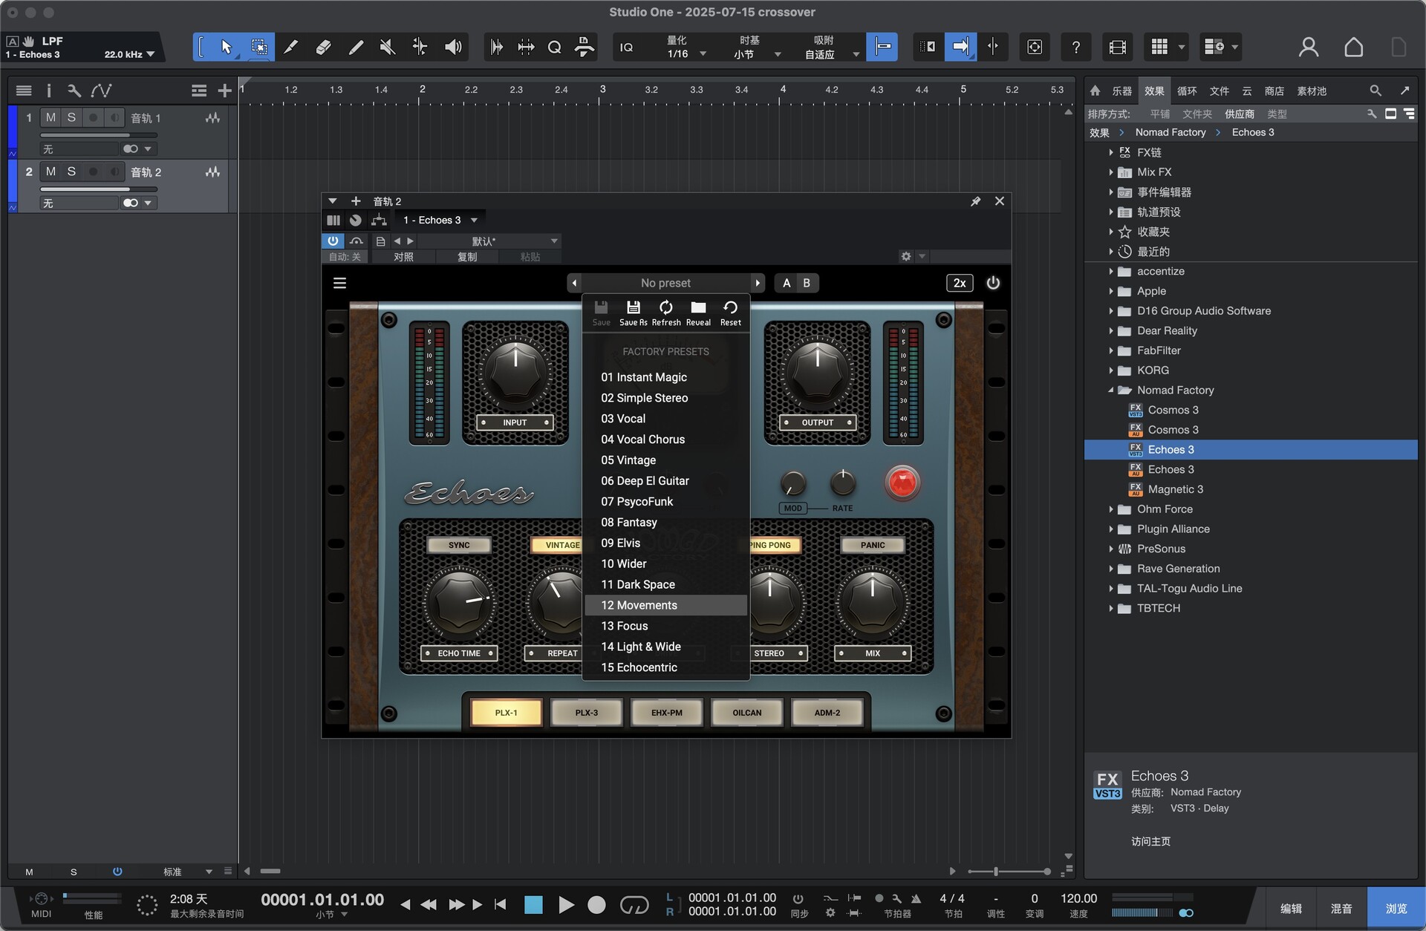Image resolution: width=1426 pixels, height=931 pixels.
Task: Open the user account icon
Action: coord(1309,48)
